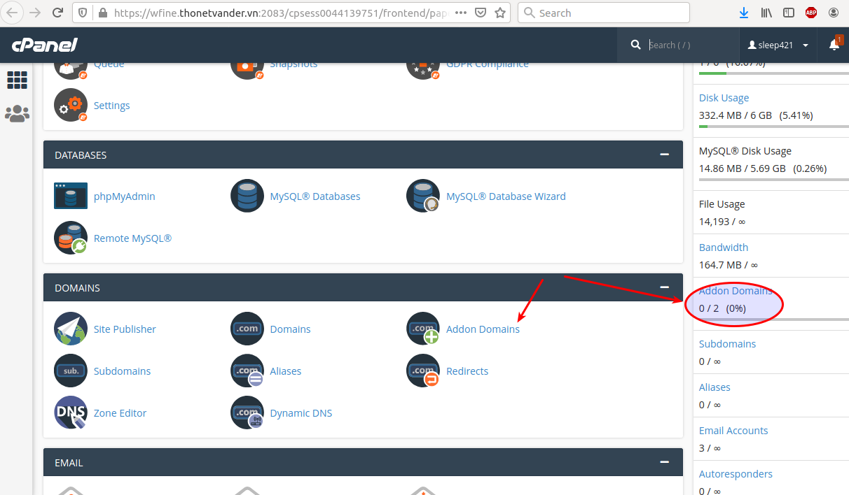Click the Addon Domains icon with plus
The height and width of the screenshot is (495, 849).
click(x=423, y=329)
